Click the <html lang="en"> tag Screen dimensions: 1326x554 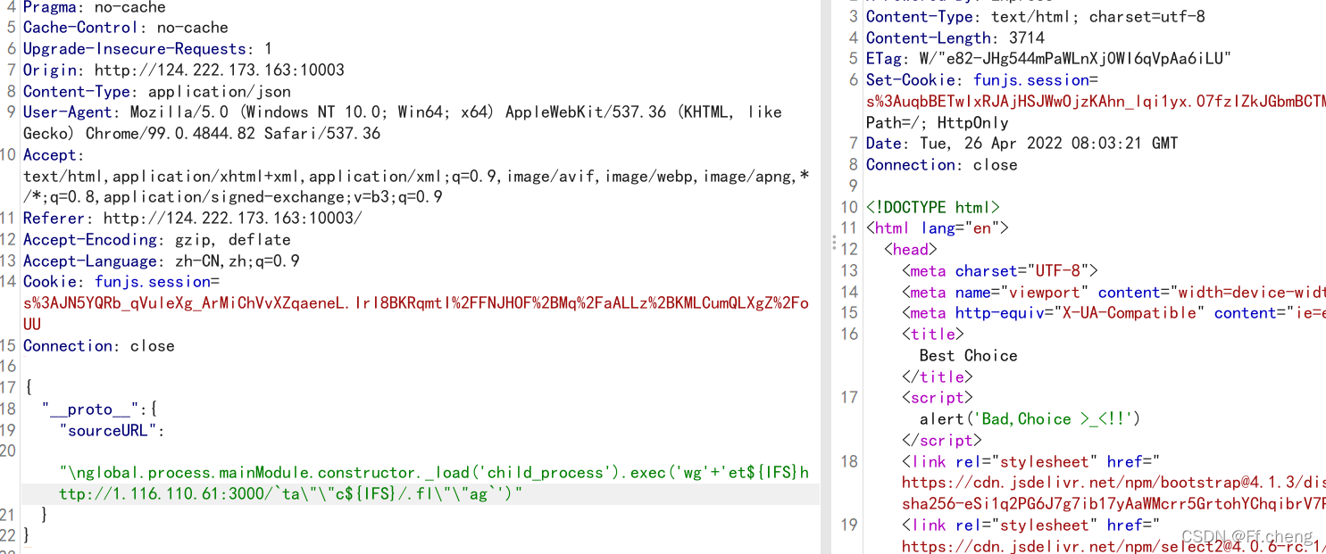(x=938, y=228)
